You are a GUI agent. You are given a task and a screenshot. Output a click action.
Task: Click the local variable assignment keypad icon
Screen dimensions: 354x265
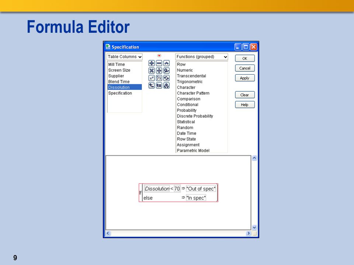[159, 86]
